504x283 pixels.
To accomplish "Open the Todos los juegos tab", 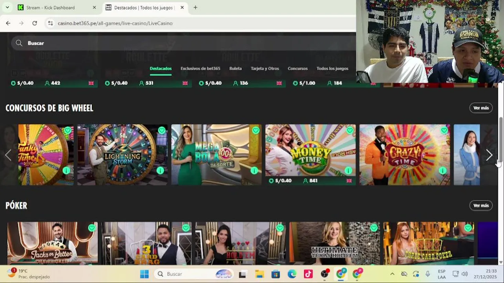I will (332, 68).
